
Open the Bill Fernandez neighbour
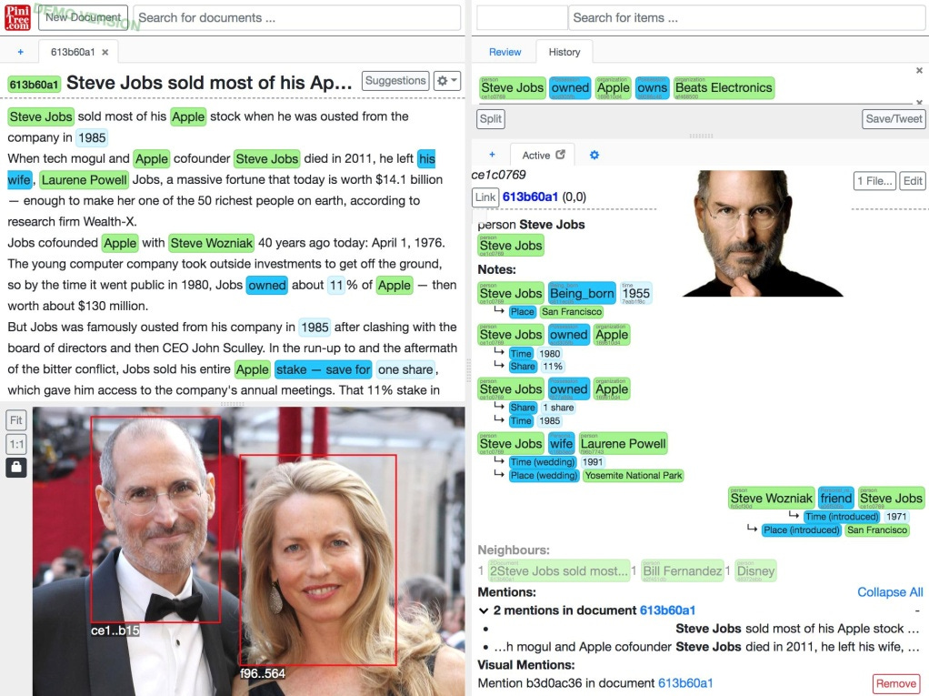coord(682,571)
